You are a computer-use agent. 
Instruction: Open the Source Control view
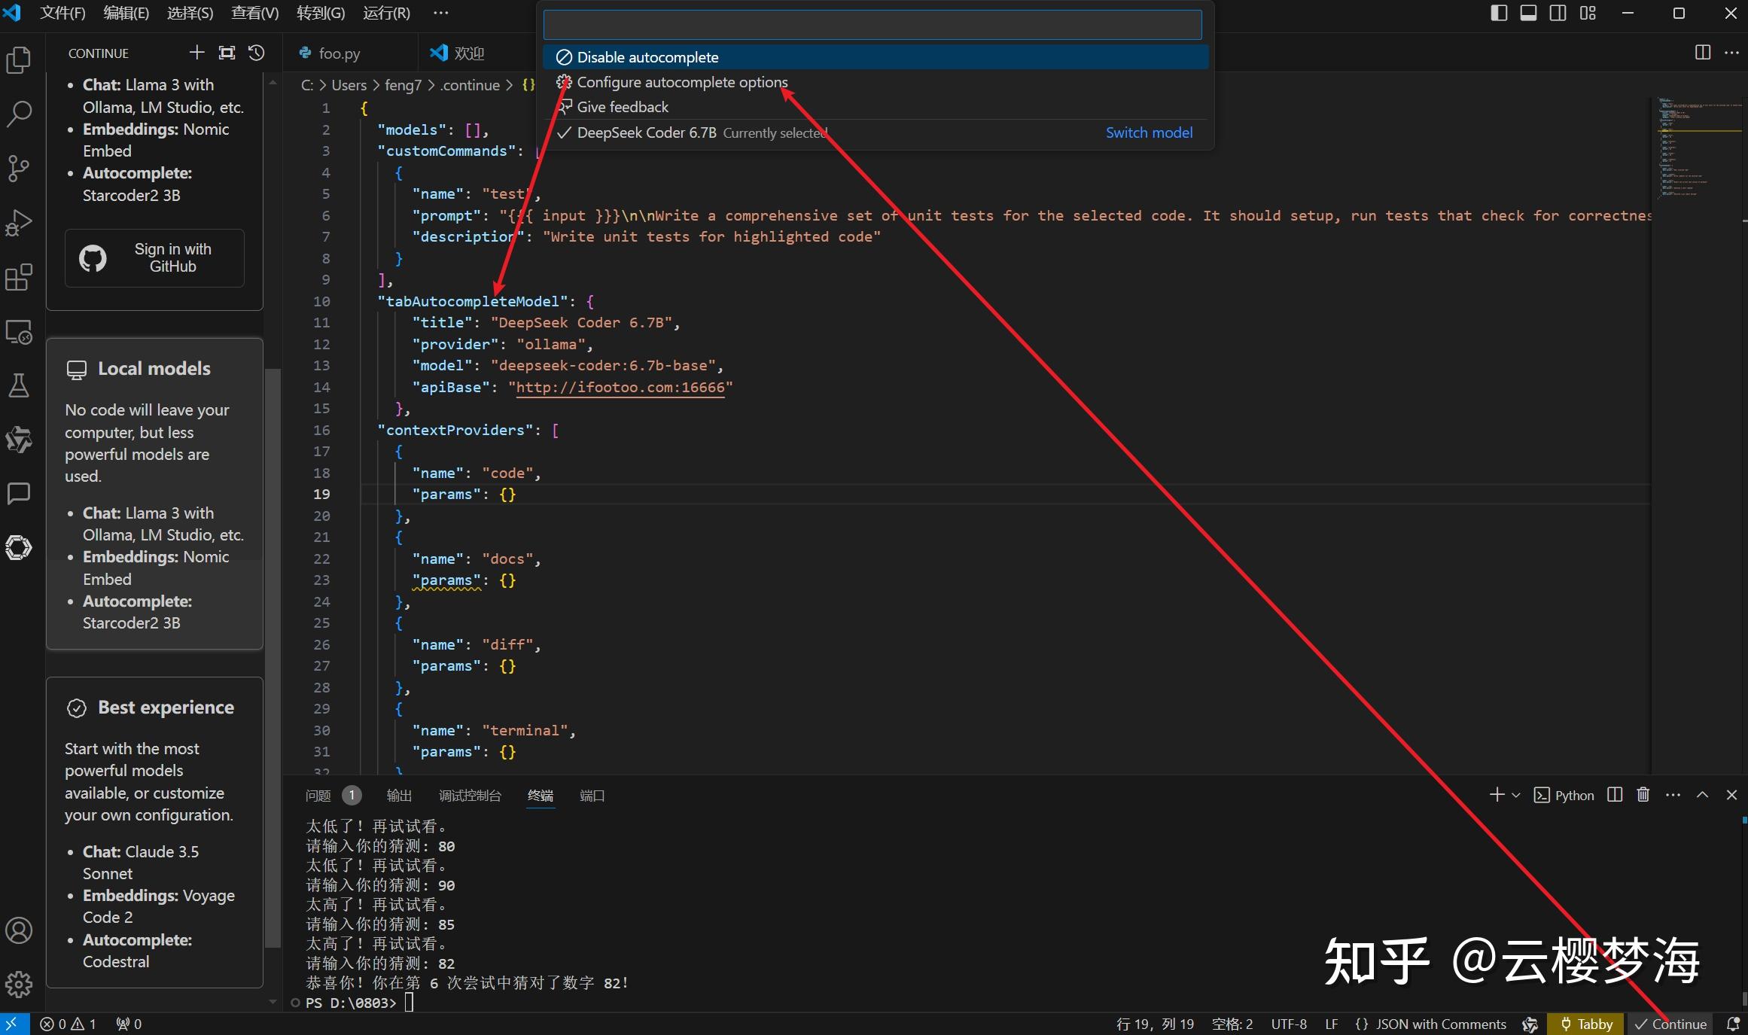pyautogui.click(x=19, y=169)
